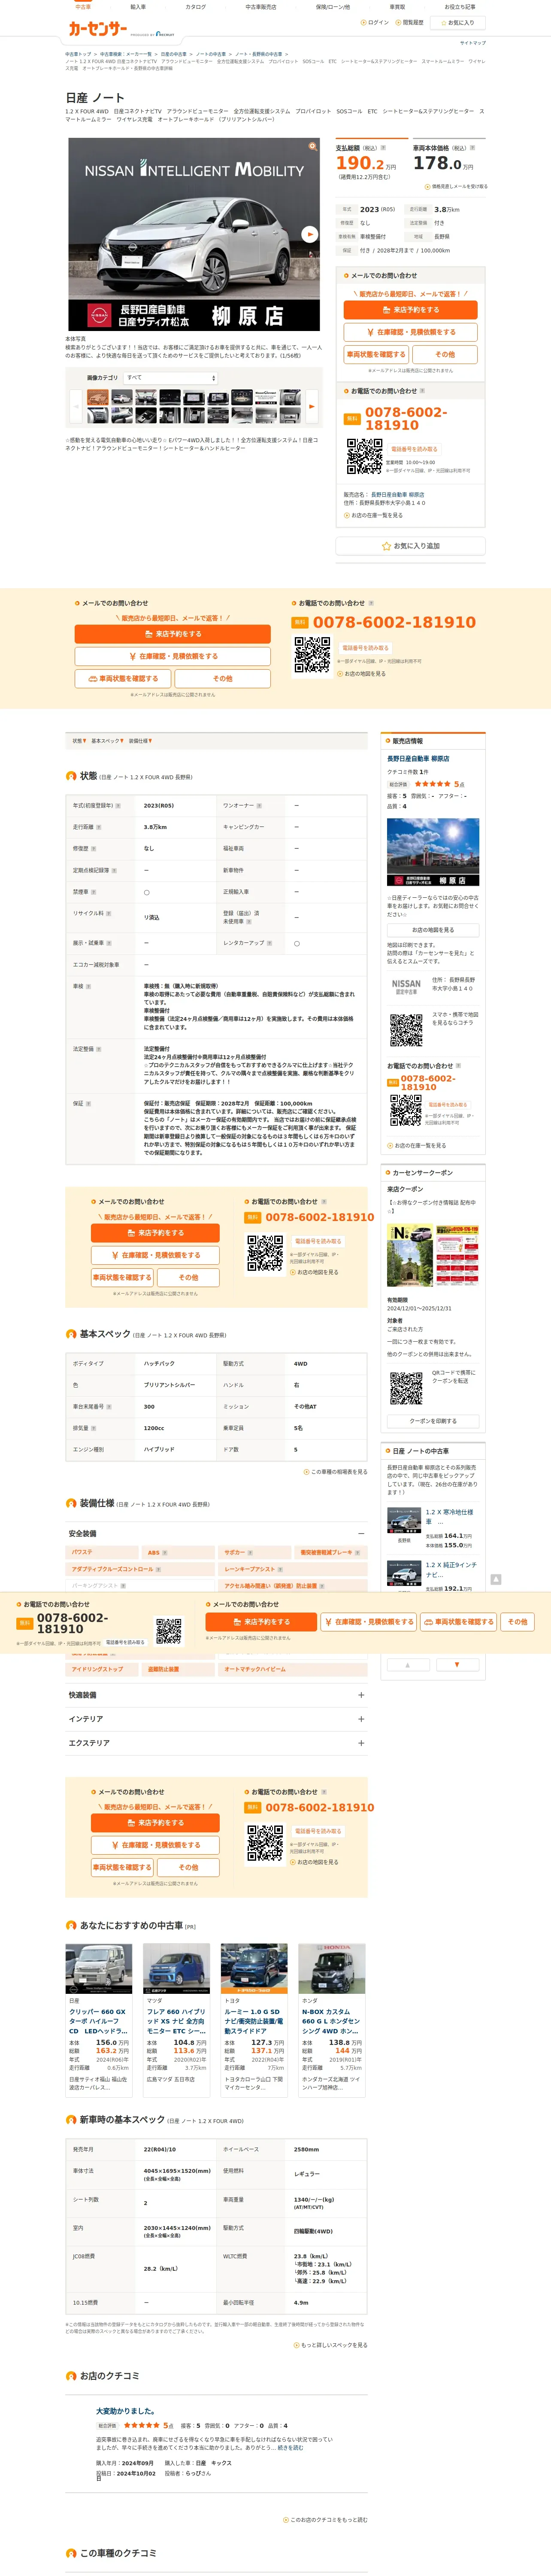The width and height of the screenshot is (551, 2576).
Task: Click help icon next to 年式(初度登録年)
Action: pos(118,806)
